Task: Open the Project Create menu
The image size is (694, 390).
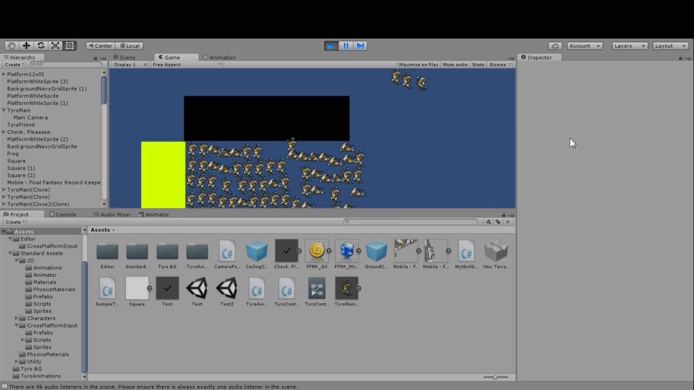Action: click(14, 222)
